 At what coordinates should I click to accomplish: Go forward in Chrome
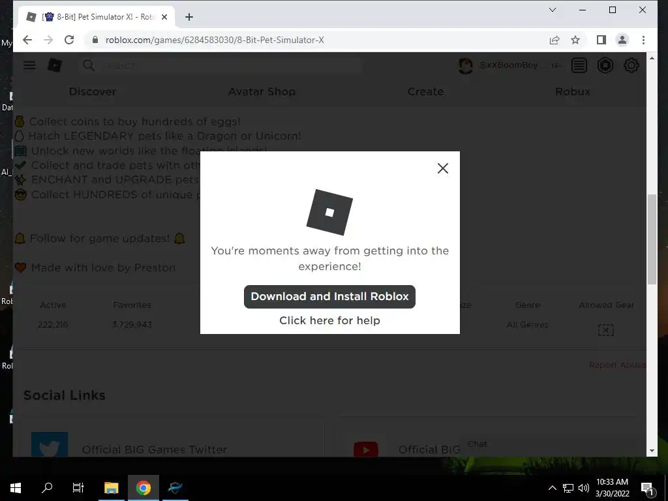(48, 40)
